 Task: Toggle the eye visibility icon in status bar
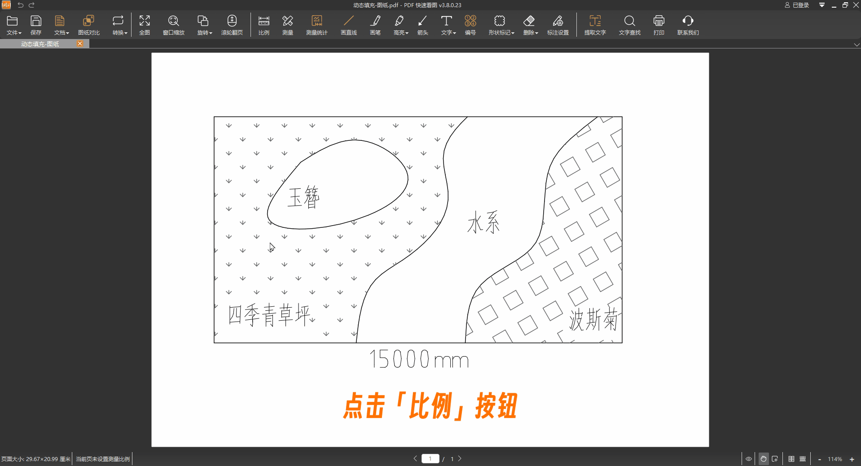[749, 459]
